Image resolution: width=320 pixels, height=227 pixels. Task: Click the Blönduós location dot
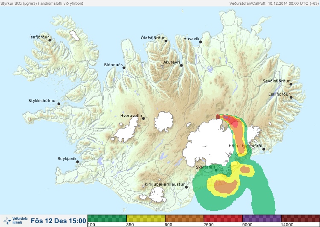124,68
